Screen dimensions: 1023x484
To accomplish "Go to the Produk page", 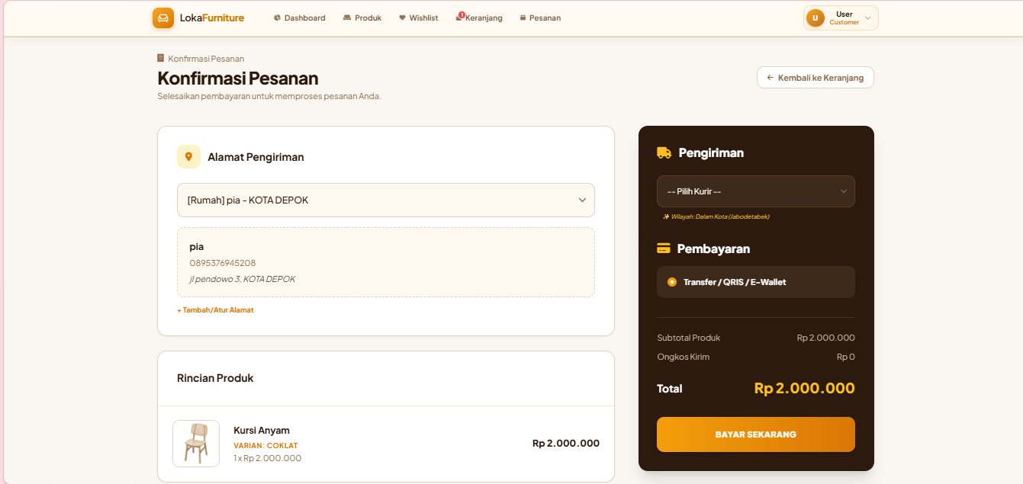I will 362,18.
